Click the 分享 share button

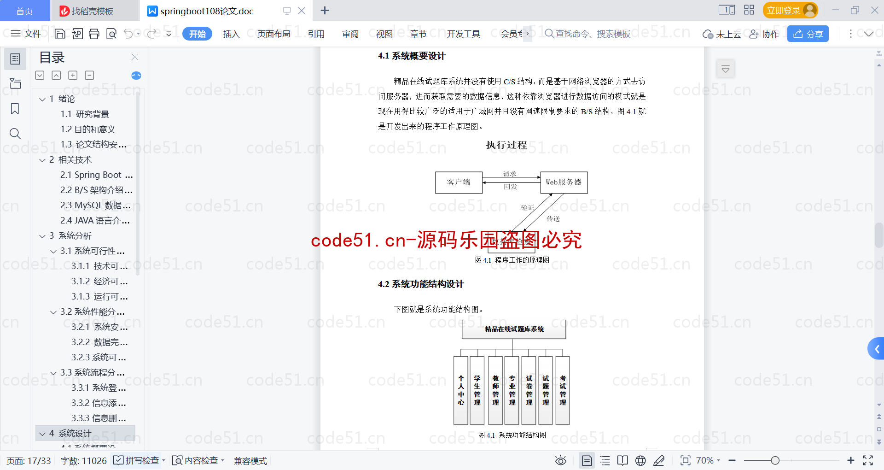808,34
